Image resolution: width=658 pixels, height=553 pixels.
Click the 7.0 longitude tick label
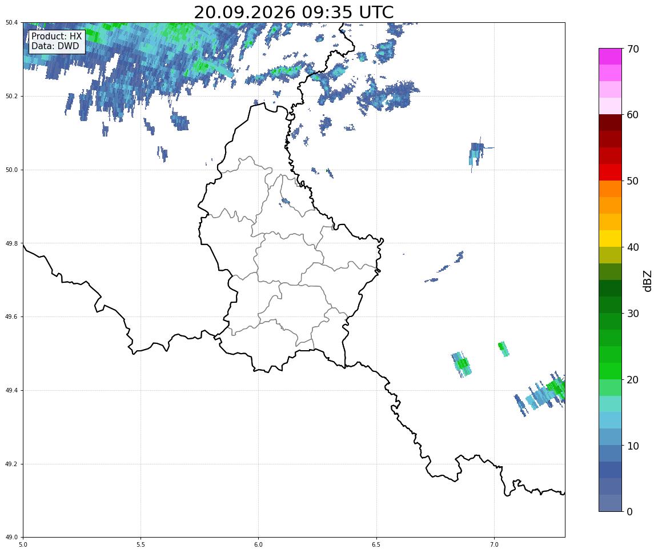(494, 544)
